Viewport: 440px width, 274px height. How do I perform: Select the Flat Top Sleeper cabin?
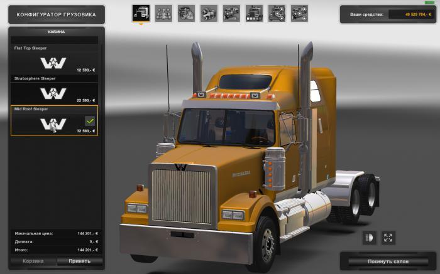[x=54, y=60]
